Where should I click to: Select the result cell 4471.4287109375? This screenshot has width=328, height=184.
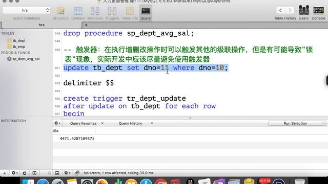pos(77,139)
